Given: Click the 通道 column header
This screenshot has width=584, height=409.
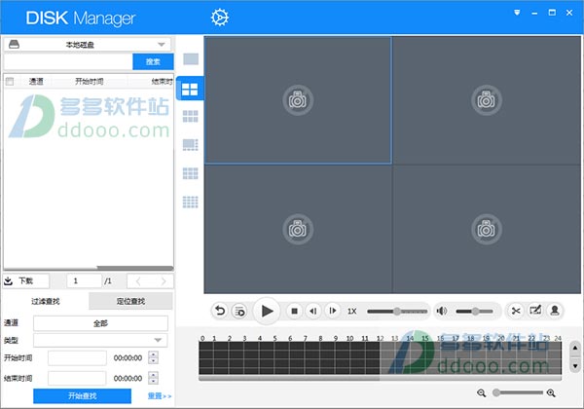Looking at the screenshot, I should pyautogui.click(x=36, y=82).
